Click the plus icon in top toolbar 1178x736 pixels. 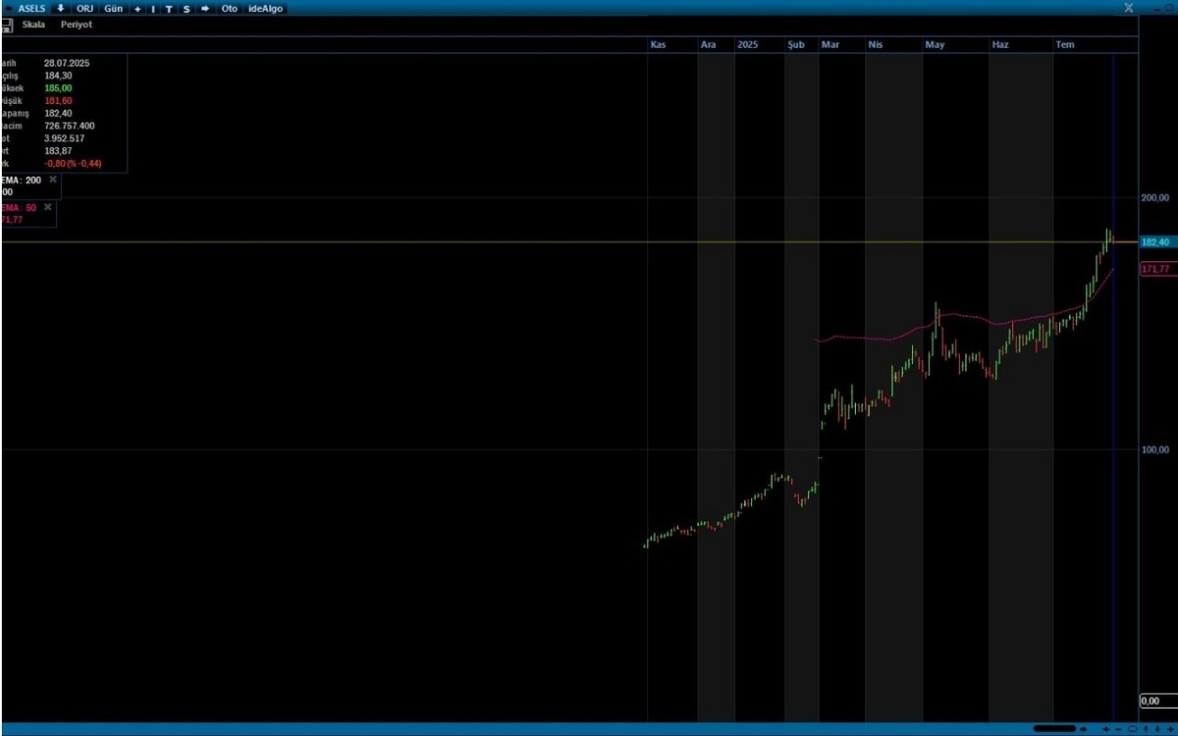point(137,8)
